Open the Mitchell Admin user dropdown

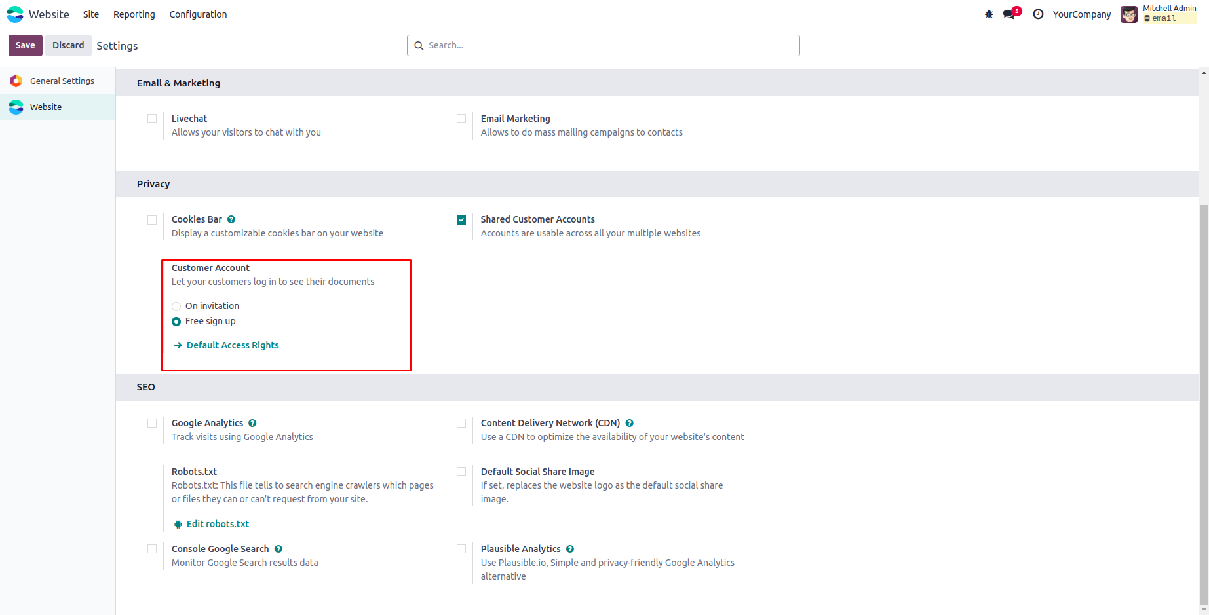click(x=1159, y=14)
